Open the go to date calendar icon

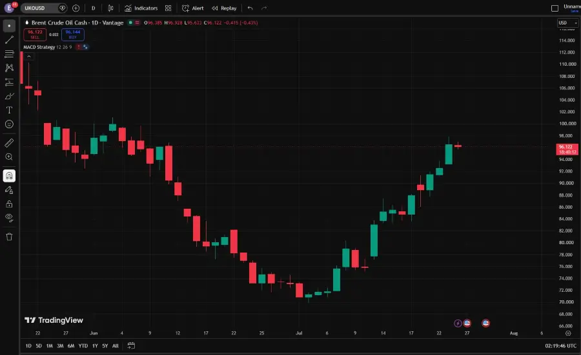[x=131, y=346]
